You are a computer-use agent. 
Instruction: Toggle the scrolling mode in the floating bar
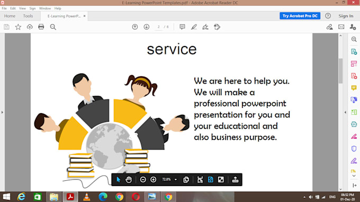[x=200, y=180]
